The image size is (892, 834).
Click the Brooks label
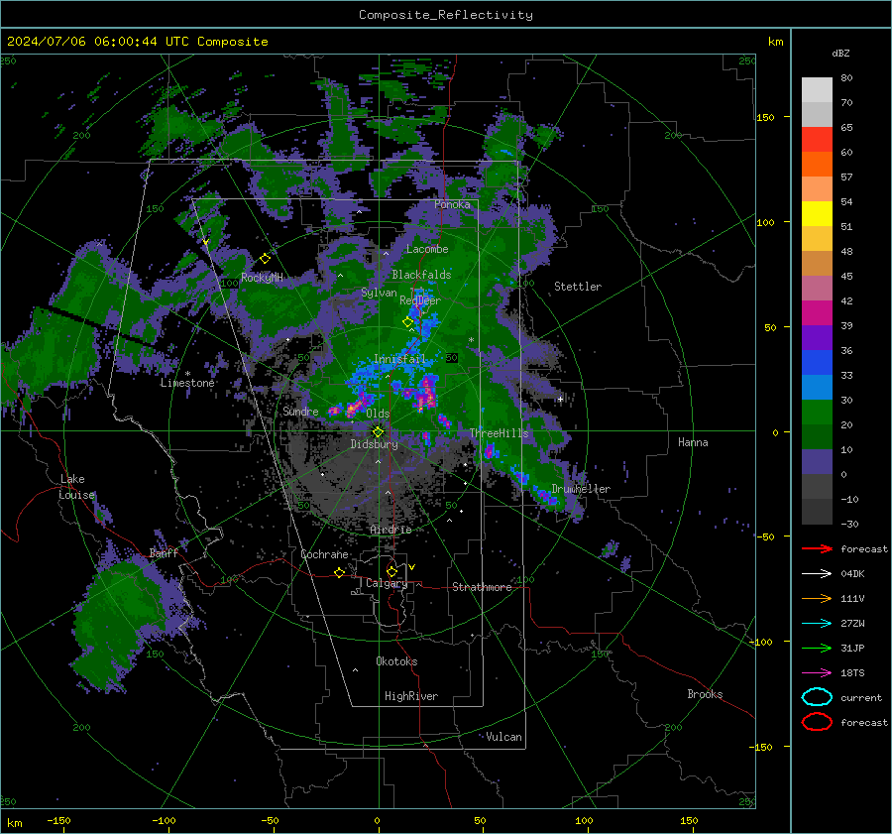tap(705, 694)
